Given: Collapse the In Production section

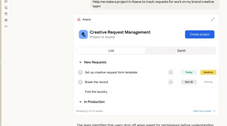Looking at the screenshot, I should [x=80, y=102].
